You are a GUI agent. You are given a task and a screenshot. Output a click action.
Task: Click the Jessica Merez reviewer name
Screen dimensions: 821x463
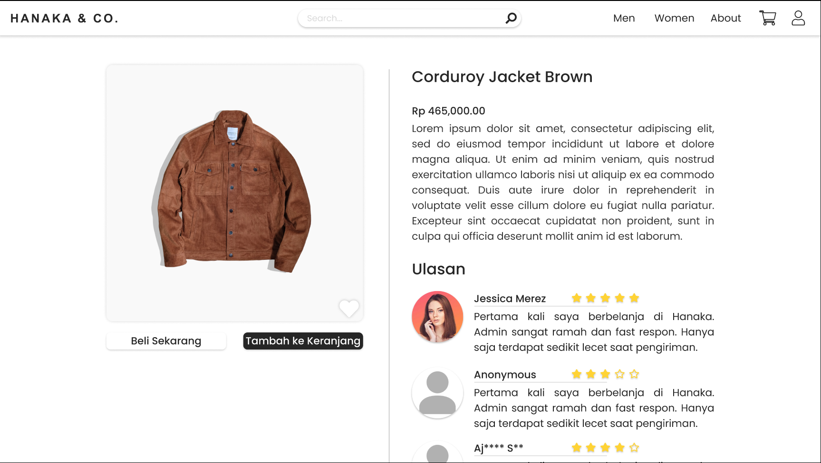(x=510, y=299)
